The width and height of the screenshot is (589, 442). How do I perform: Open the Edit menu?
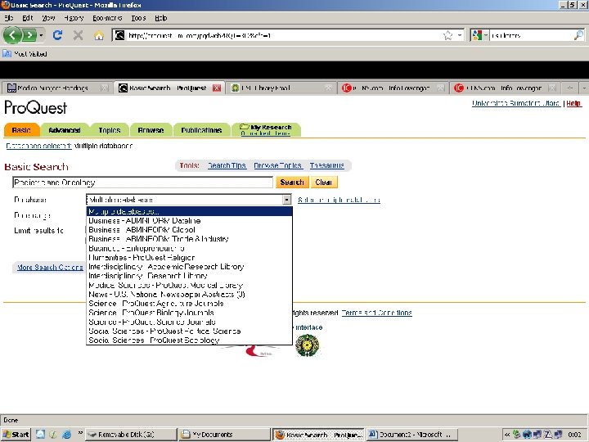pyautogui.click(x=28, y=18)
